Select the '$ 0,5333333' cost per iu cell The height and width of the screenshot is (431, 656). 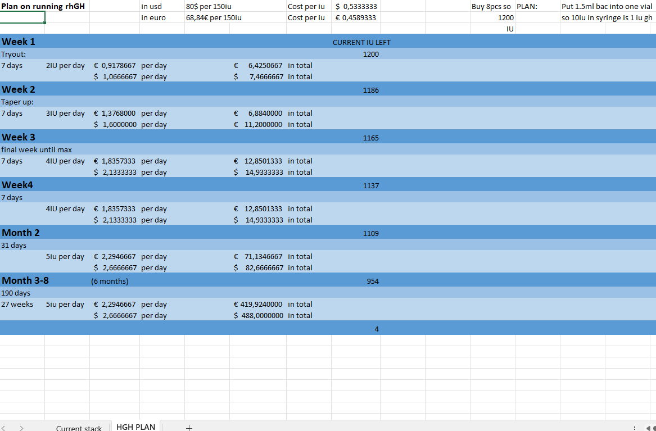coord(356,6)
